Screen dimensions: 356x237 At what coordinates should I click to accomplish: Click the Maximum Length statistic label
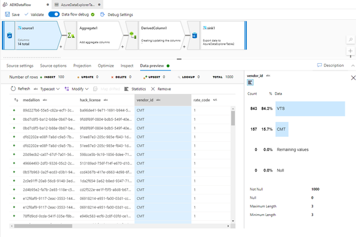click(263, 206)
